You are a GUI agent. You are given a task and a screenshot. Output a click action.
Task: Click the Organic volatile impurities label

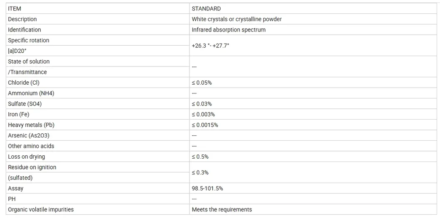click(x=41, y=210)
